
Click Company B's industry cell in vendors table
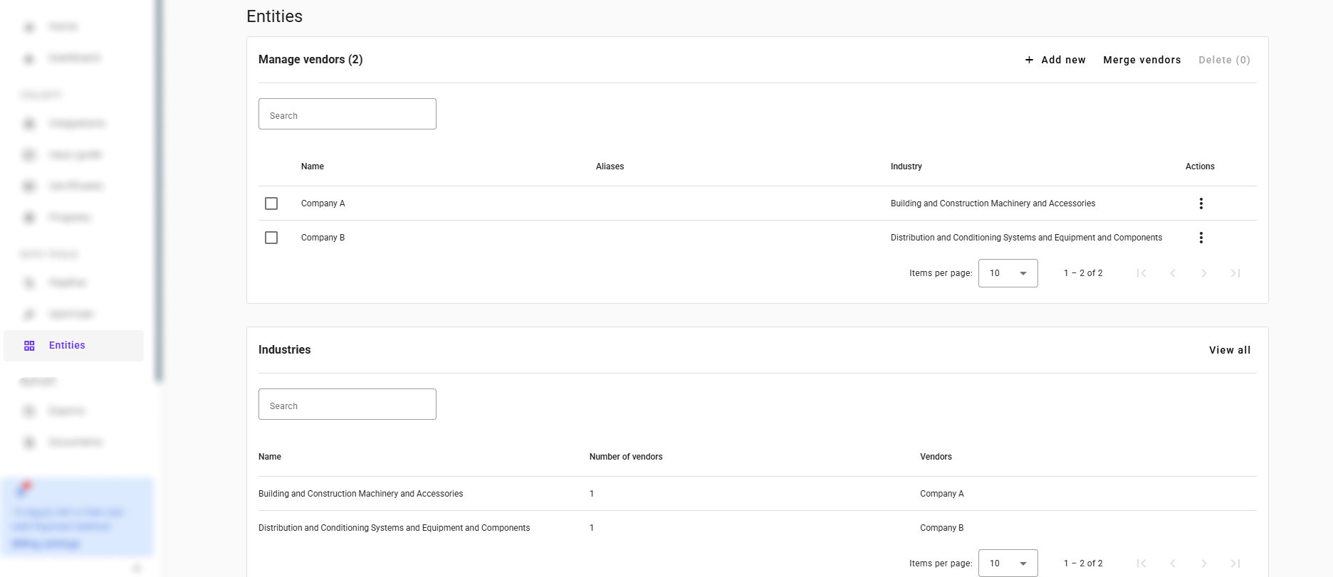(1026, 238)
